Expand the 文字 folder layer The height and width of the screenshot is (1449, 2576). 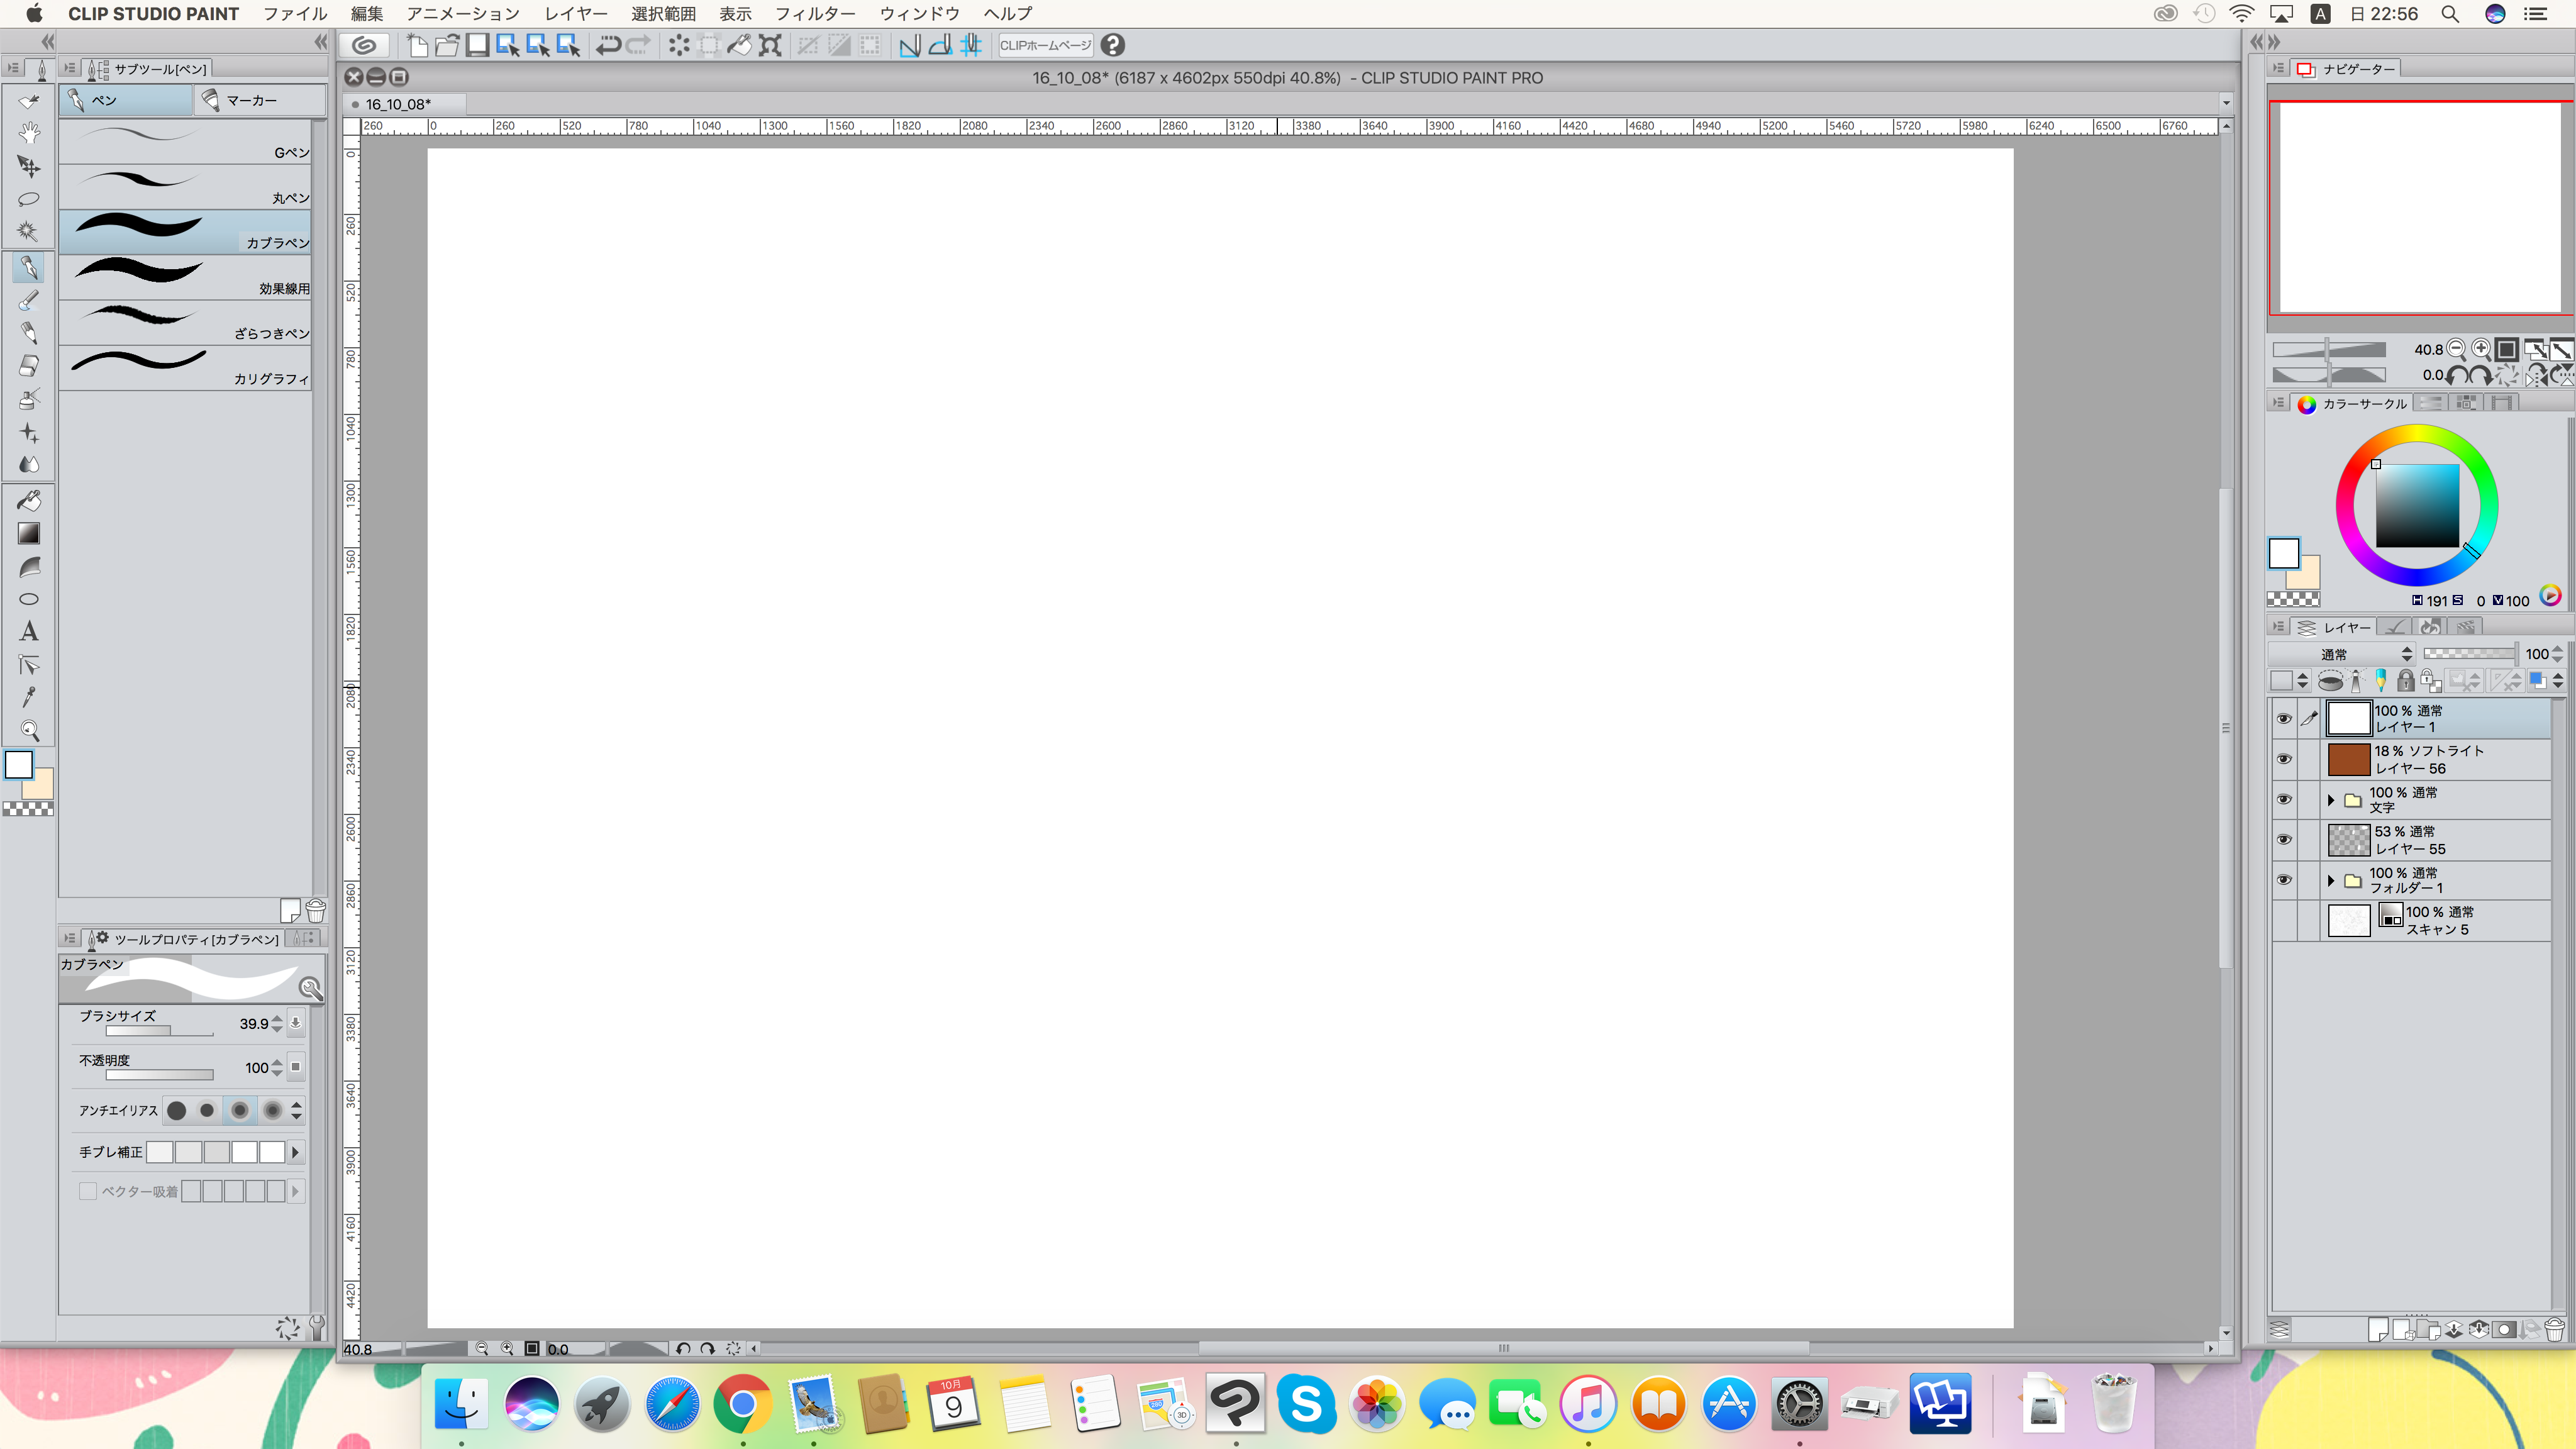(2330, 799)
